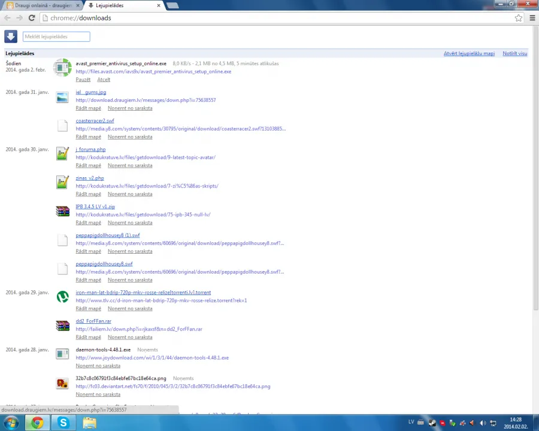
Task: Click Noņemt no saraksta for j_foruma.php
Action: pos(130,165)
